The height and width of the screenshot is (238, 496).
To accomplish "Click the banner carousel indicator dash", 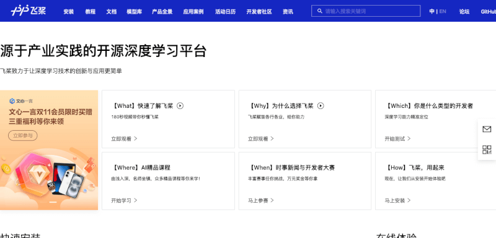I will pos(53,202).
